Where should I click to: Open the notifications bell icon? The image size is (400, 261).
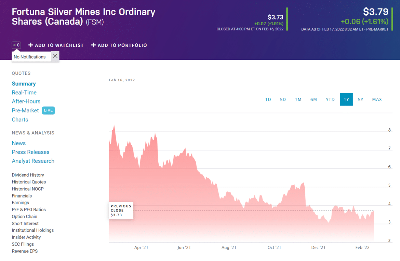[16, 45]
